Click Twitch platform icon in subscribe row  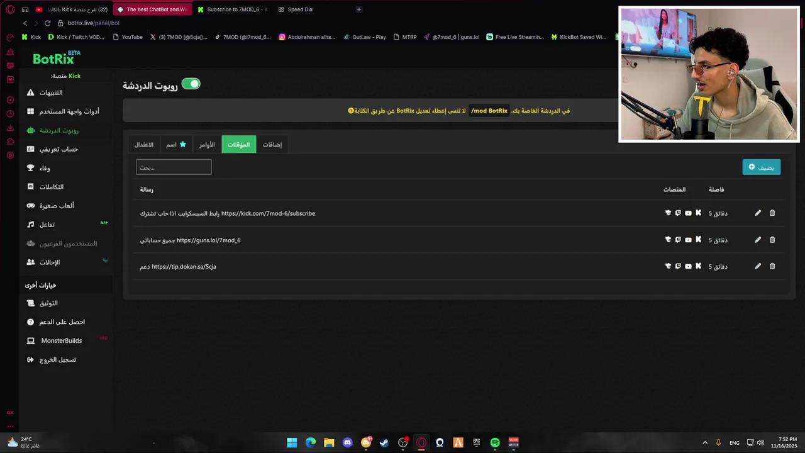pyautogui.click(x=678, y=213)
